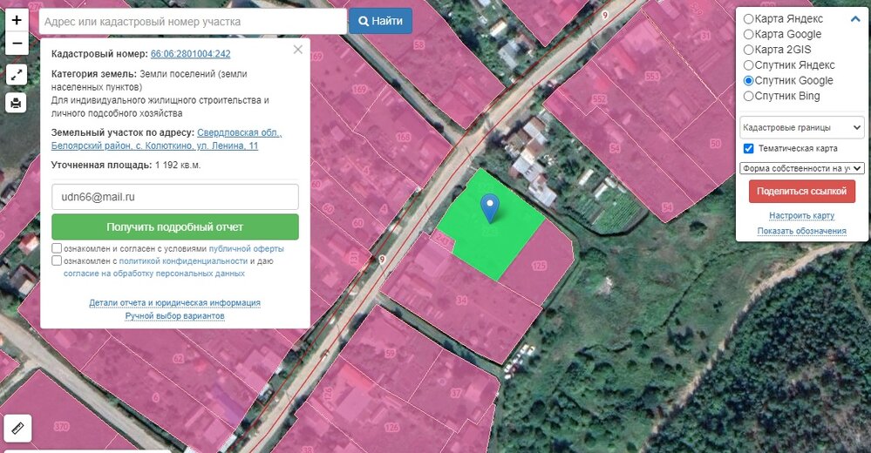
Task: Open Форма собственности dropdown
Action: pyautogui.click(x=801, y=168)
